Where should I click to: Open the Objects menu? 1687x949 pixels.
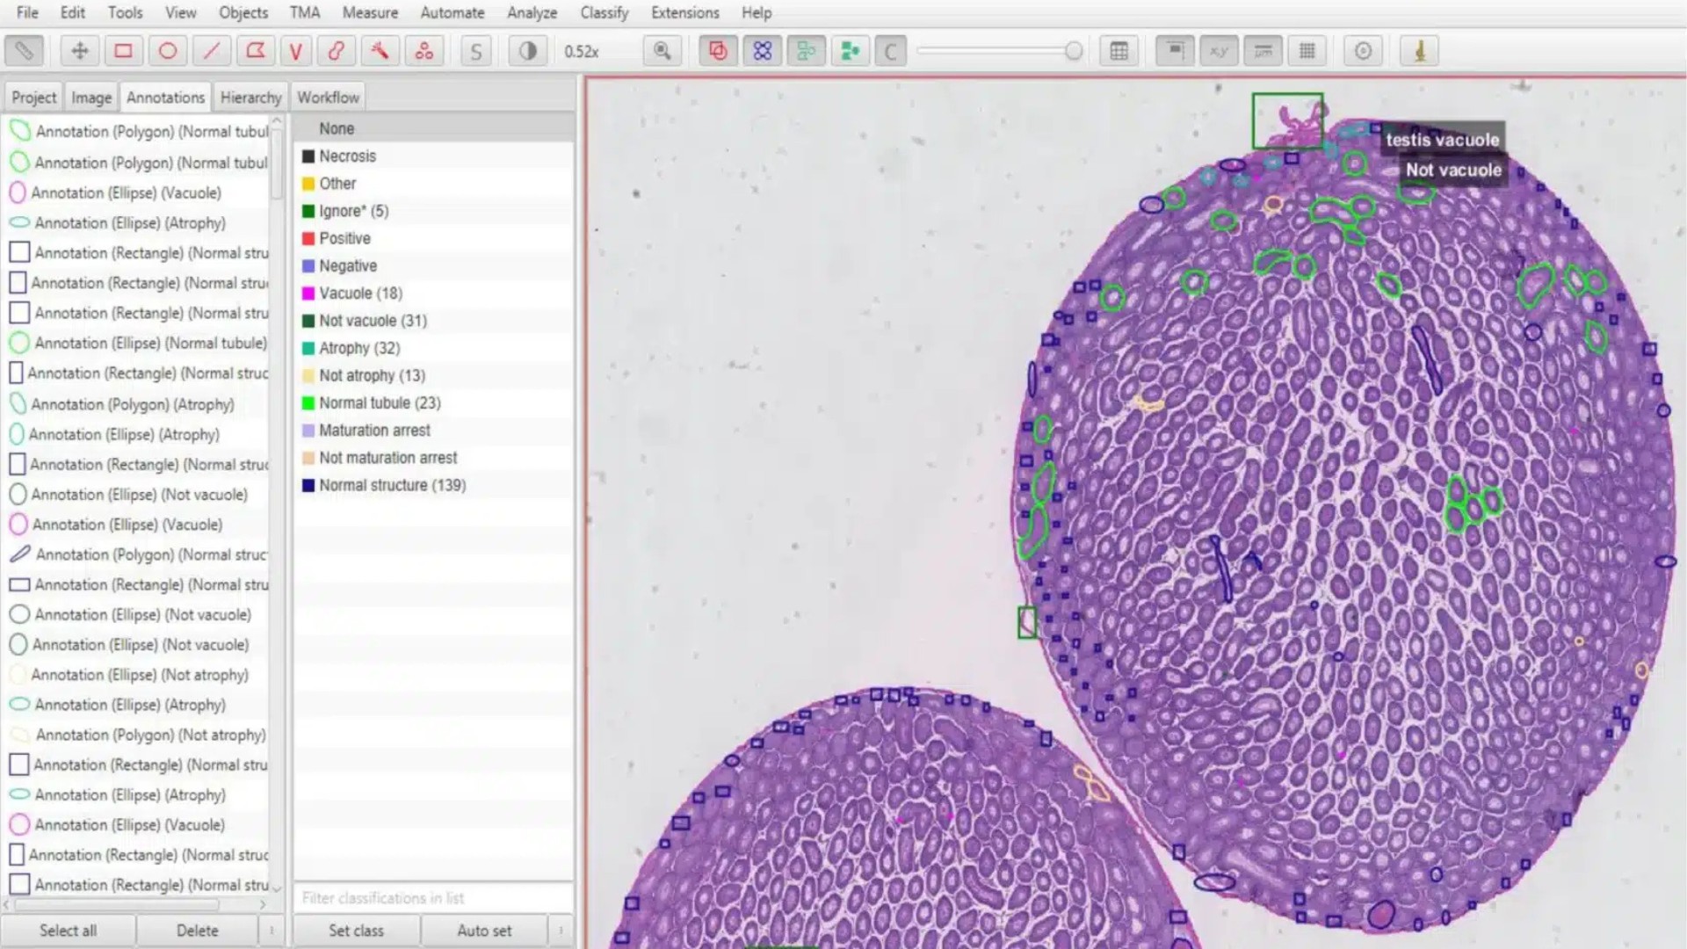[x=243, y=12]
